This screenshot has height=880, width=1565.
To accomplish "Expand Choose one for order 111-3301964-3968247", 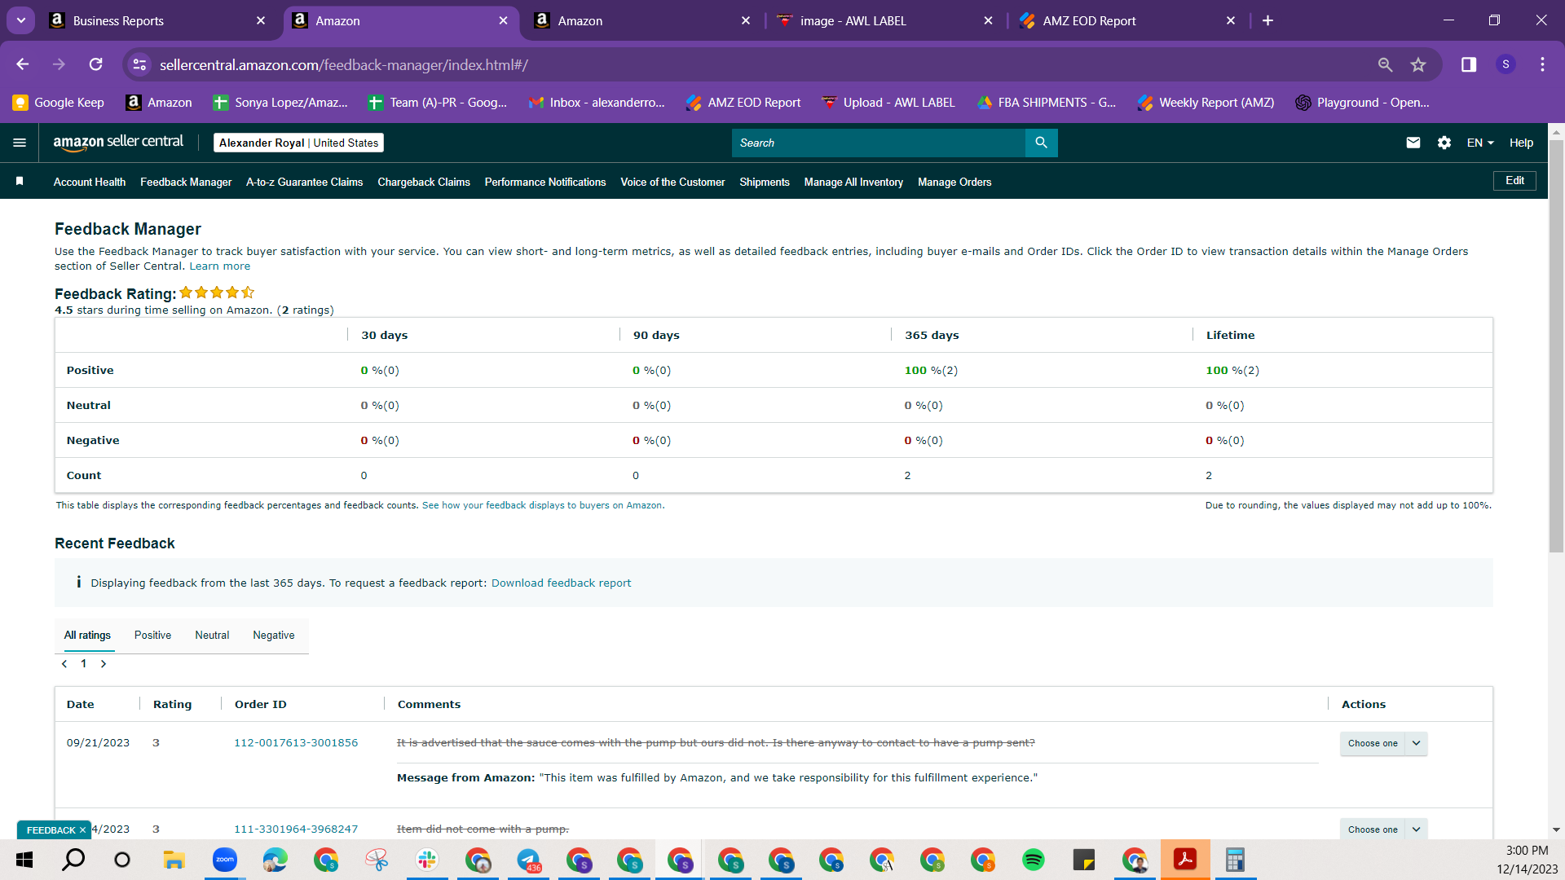I will point(1383,829).
